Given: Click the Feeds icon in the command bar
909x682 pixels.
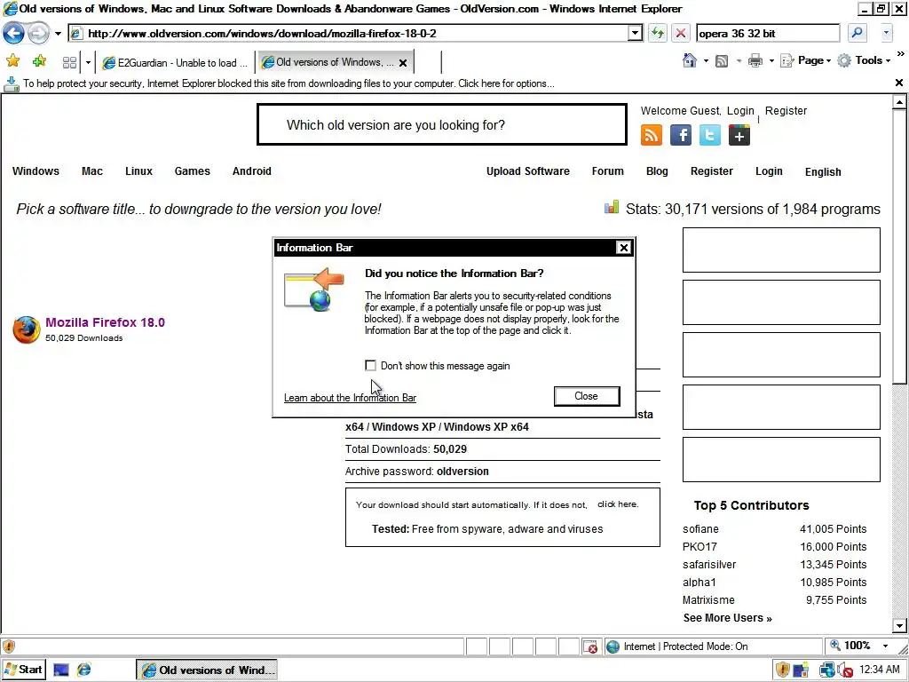Looking at the screenshot, I should pyautogui.click(x=722, y=61).
